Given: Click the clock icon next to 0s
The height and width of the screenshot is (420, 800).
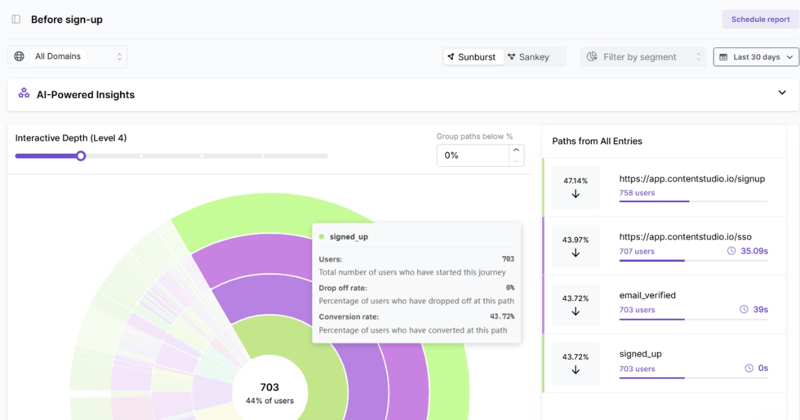Looking at the screenshot, I should [749, 368].
